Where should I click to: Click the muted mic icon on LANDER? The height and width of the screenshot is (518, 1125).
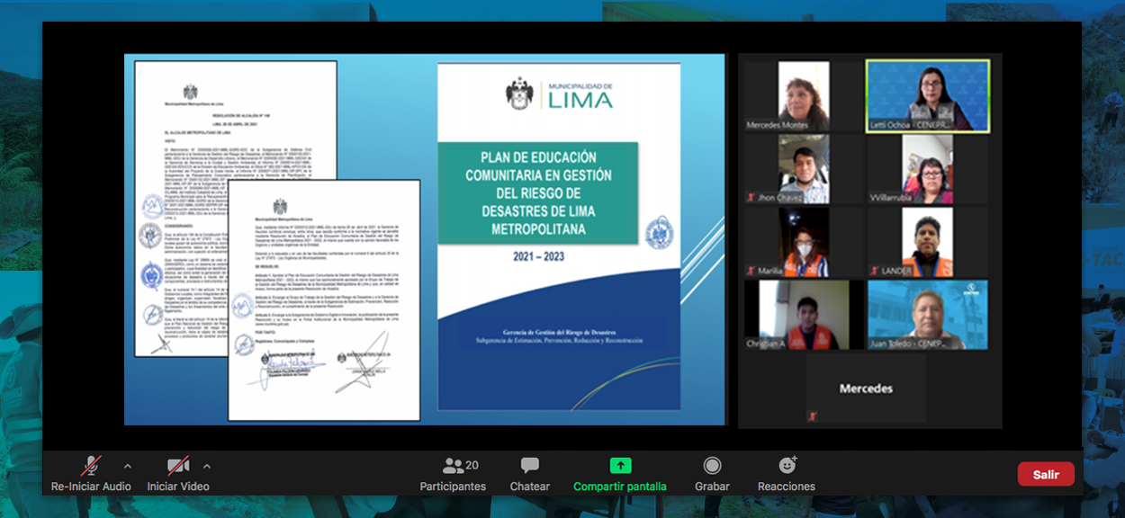pos(875,270)
